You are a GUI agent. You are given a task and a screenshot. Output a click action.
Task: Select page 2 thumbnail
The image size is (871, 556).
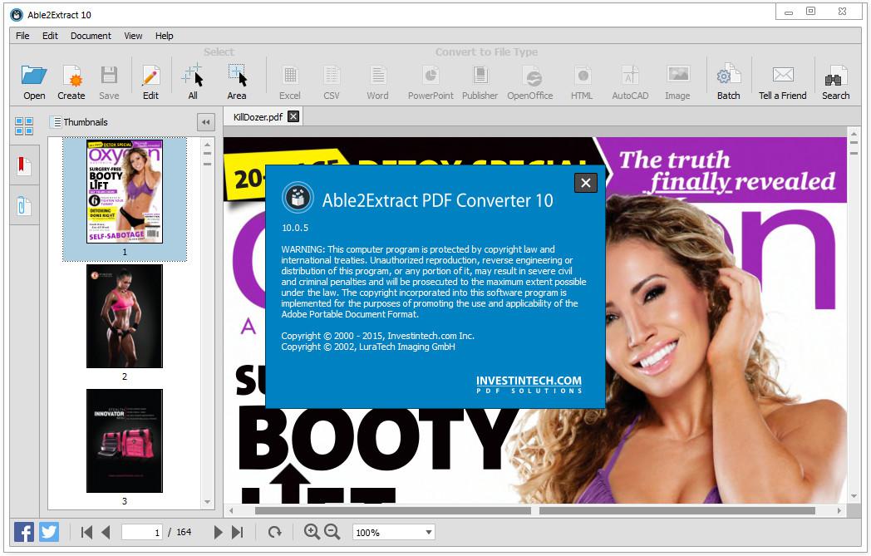[x=125, y=316]
